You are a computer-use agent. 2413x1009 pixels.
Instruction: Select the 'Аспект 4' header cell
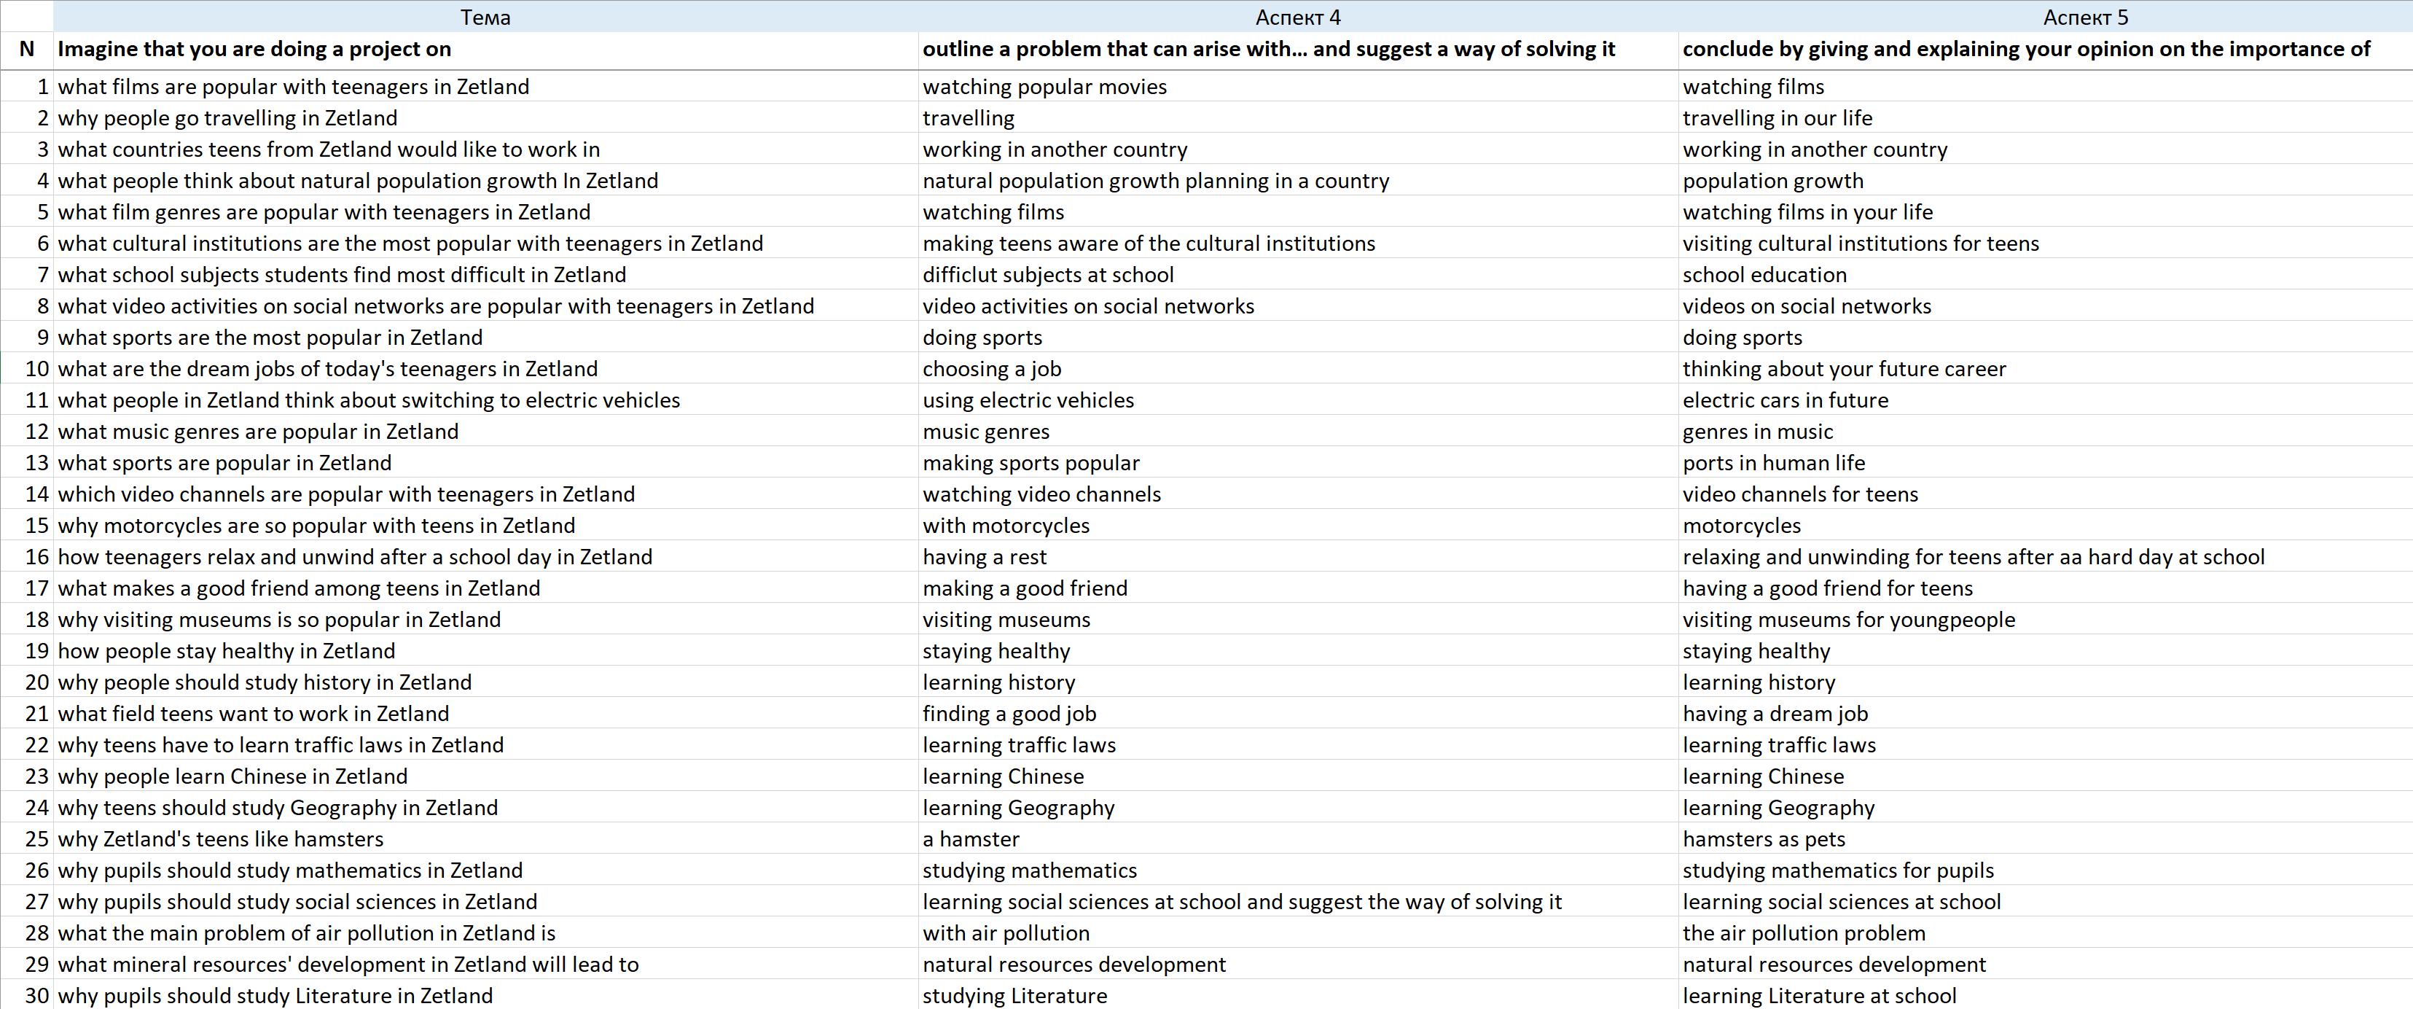click(x=1297, y=17)
